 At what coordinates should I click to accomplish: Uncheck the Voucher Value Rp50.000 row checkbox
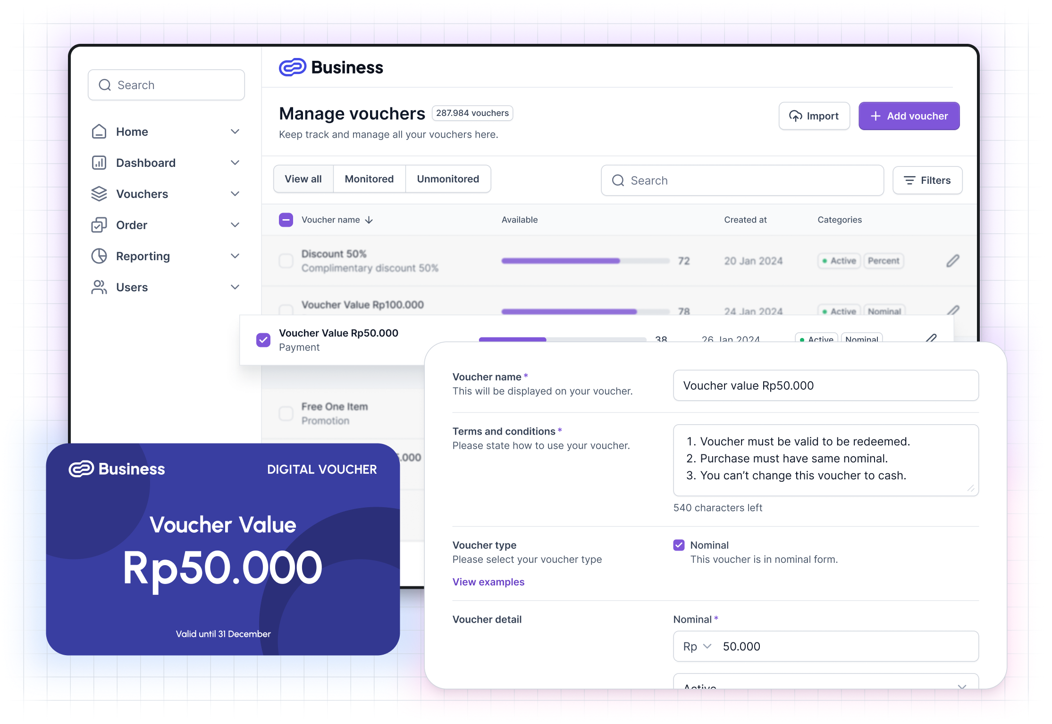pos(263,340)
